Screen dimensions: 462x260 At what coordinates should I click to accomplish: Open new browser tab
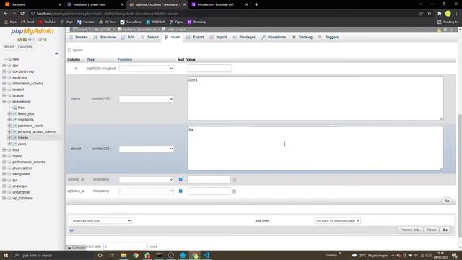(x=256, y=4)
